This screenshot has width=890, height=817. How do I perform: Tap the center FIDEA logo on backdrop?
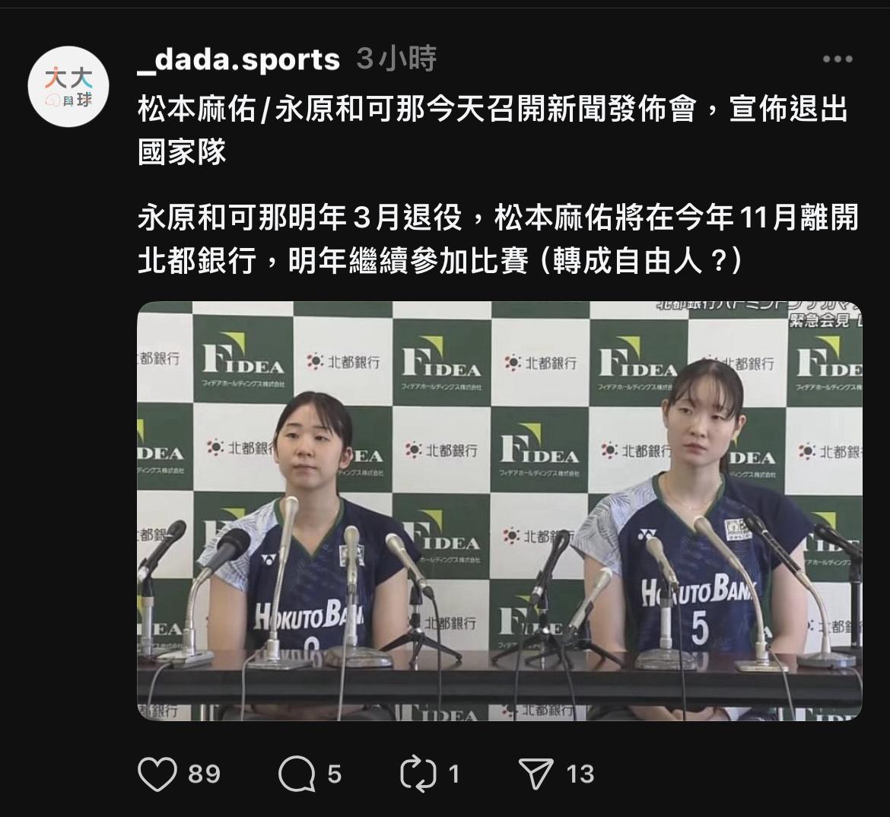[539, 449]
